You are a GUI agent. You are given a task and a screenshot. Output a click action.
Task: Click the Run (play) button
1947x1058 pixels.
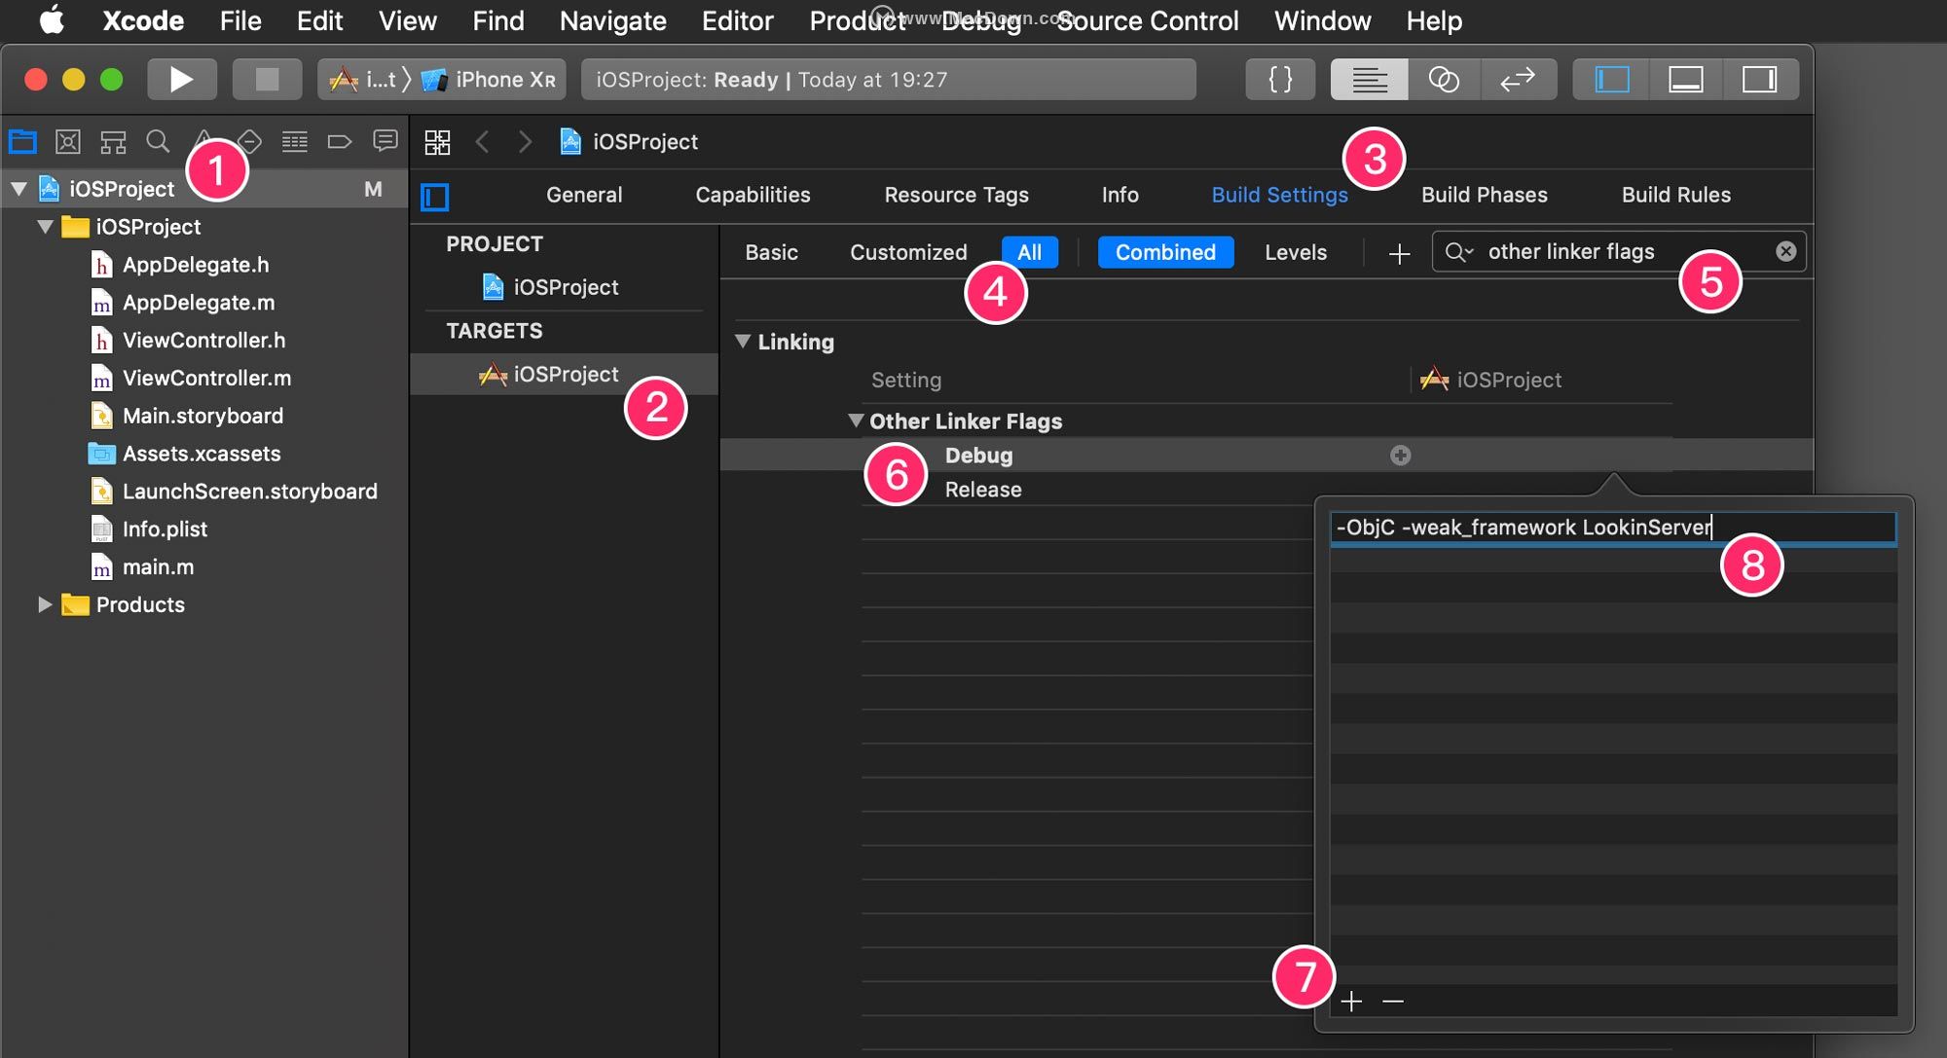[182, 79]
